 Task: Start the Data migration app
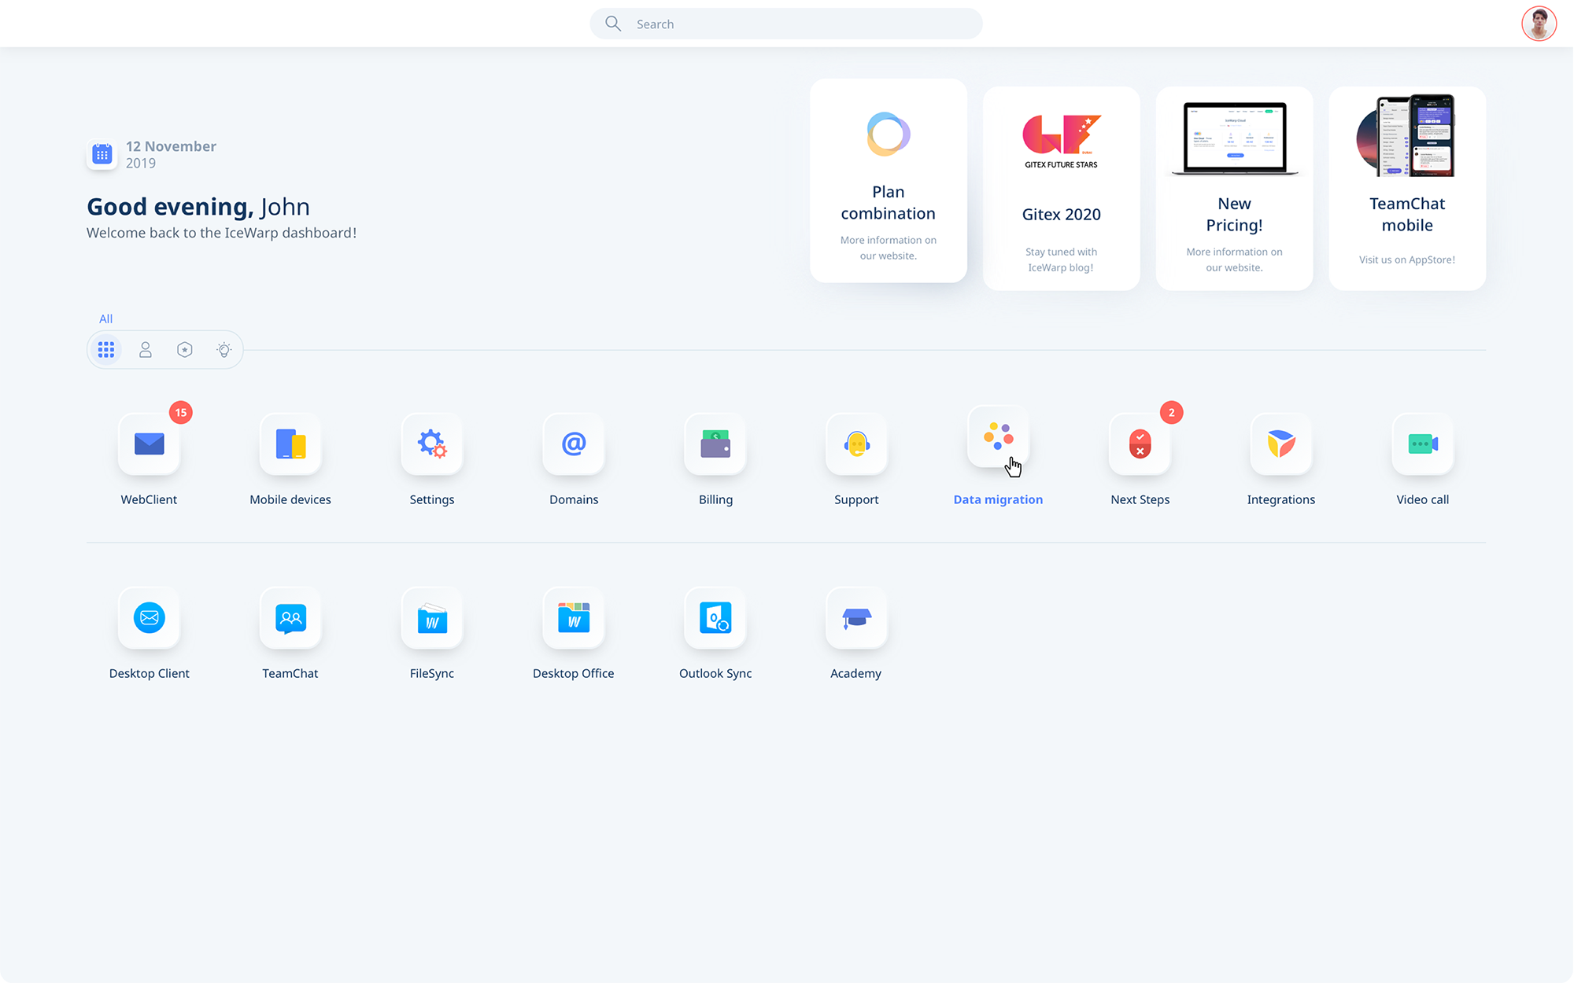(x=998, y=437)
